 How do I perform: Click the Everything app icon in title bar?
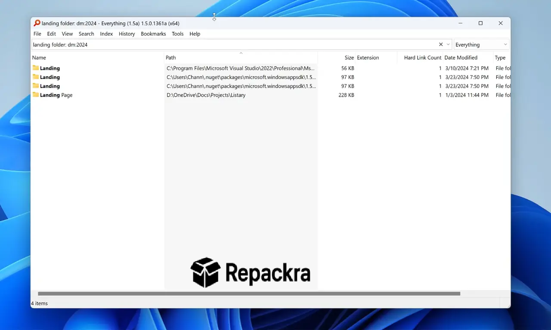[37, 23]
